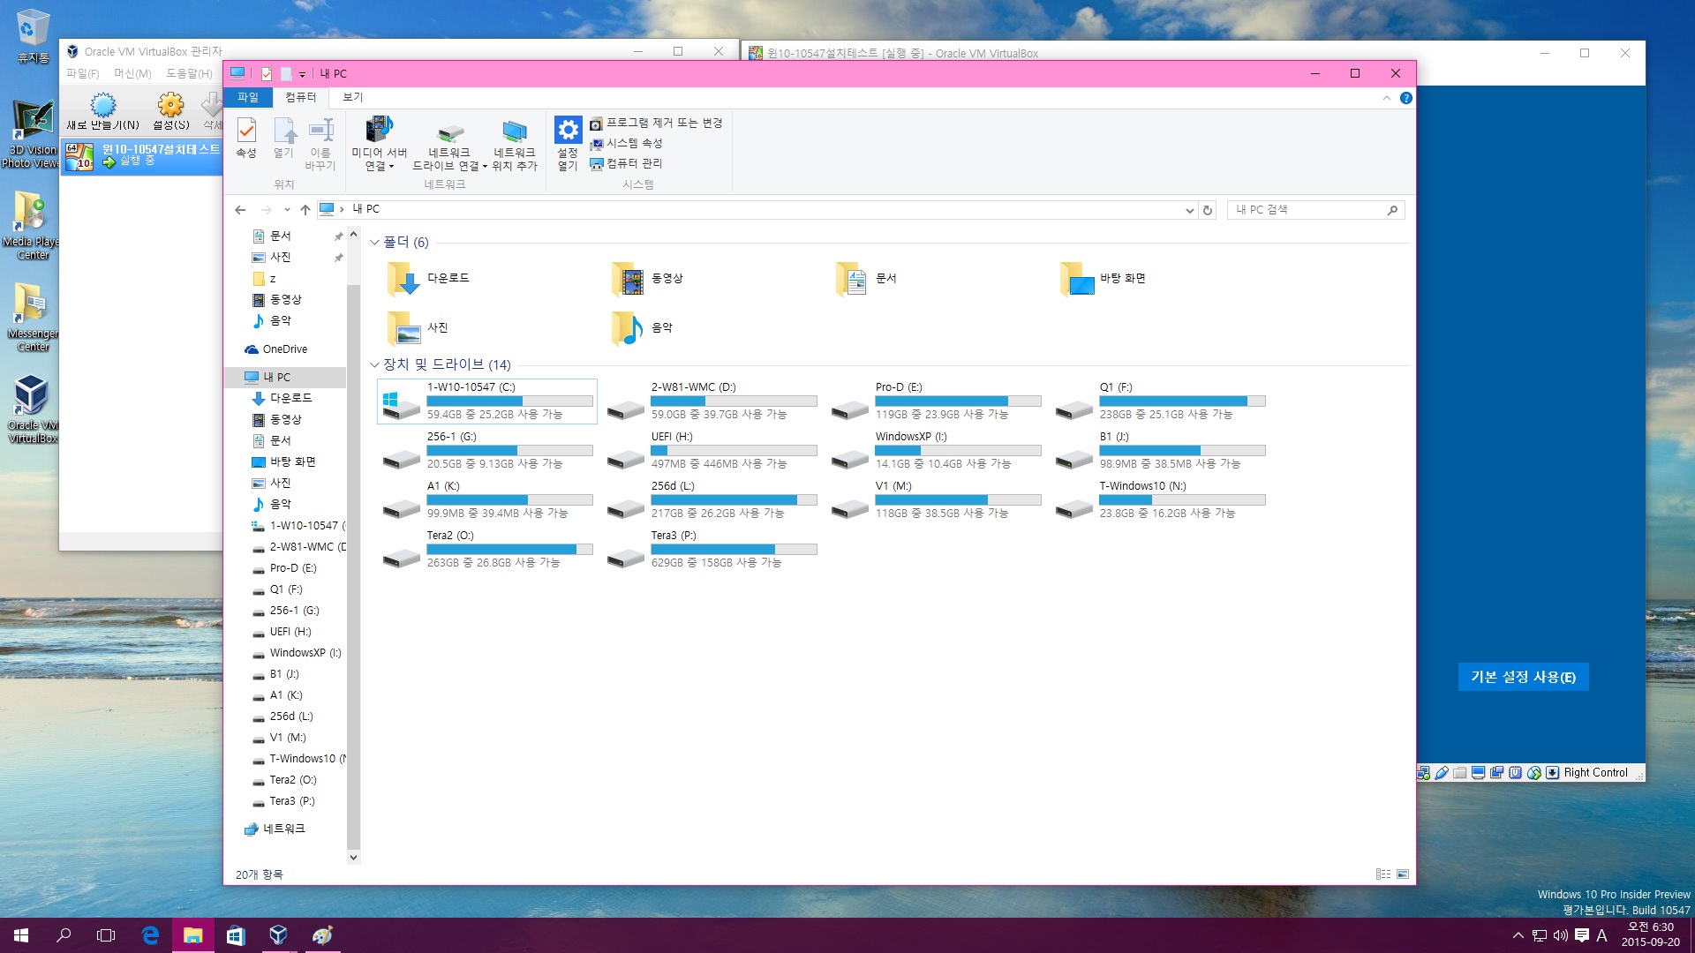Open File (파일) menu in VirtualBox Manager

point(82,73)
